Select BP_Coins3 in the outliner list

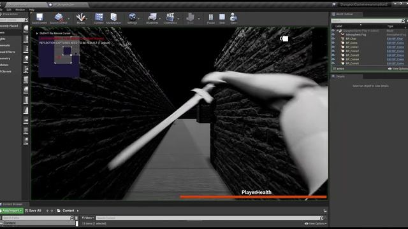coord(353,55)
